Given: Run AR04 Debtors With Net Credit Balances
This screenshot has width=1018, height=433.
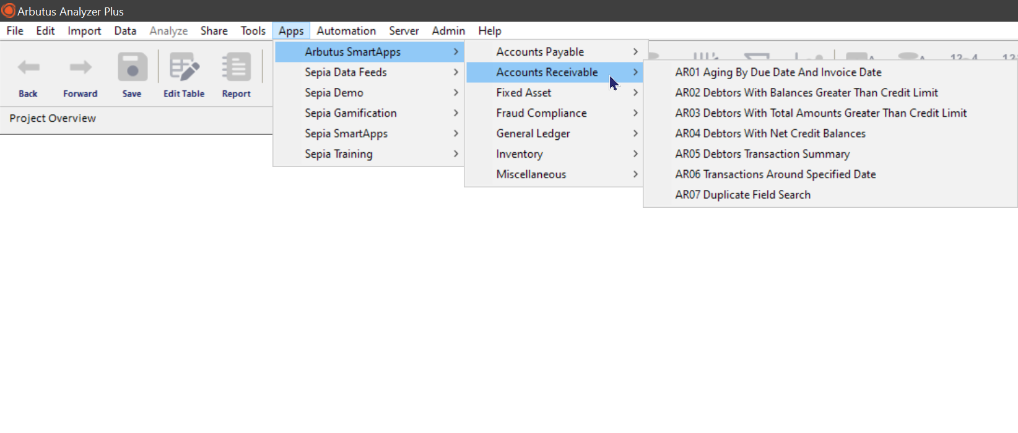Looking at the screenshot, I should [770, 134].
